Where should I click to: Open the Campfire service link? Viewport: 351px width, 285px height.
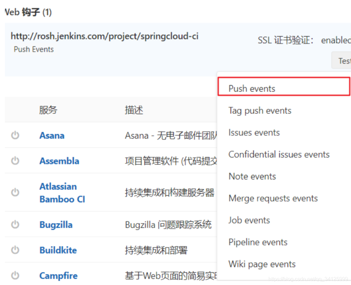[58, 276]
